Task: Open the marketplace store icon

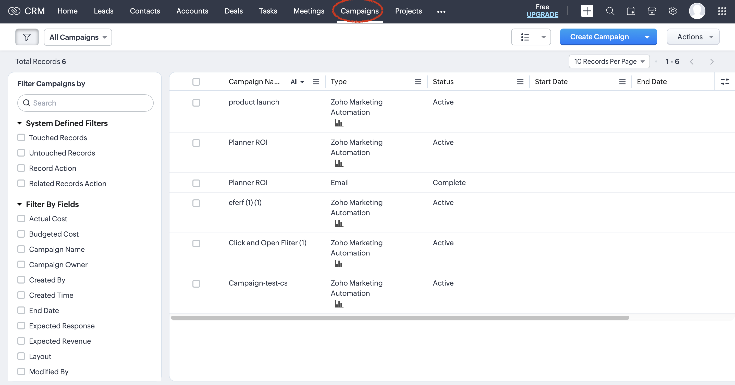Action: click(x=652, y=11)
